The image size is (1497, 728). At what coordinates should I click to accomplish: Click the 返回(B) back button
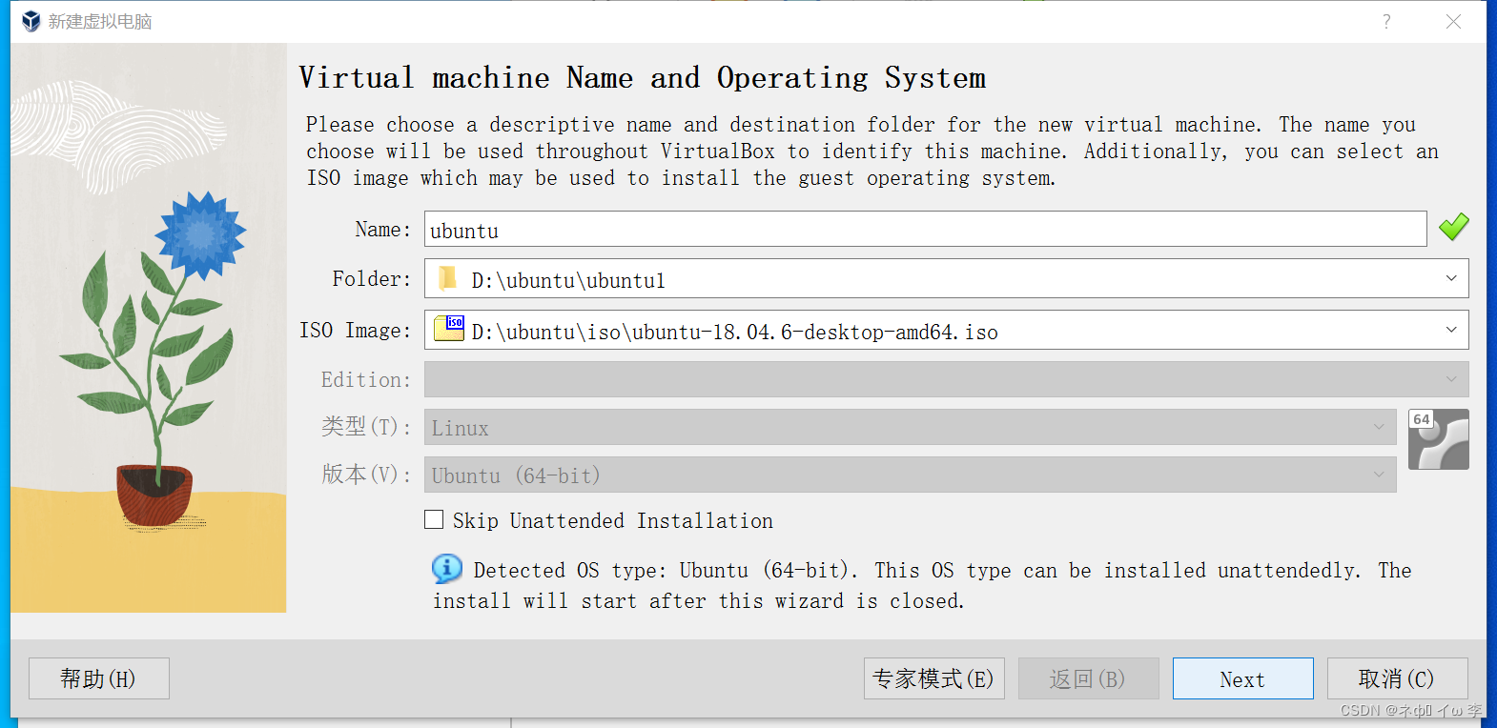(x=1089, y=678)
